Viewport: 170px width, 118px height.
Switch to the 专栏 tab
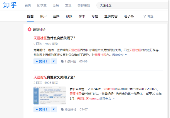click(95, 16)
